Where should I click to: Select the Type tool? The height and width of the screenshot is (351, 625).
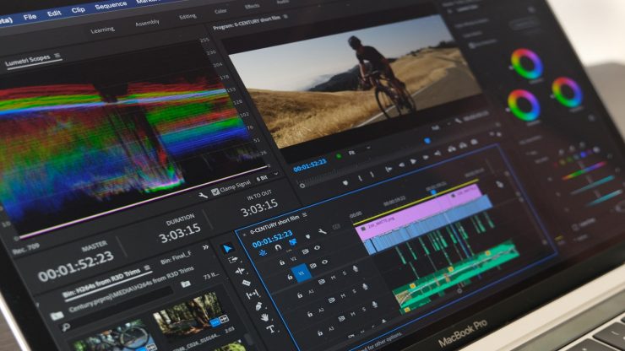(x=270, y=330)
